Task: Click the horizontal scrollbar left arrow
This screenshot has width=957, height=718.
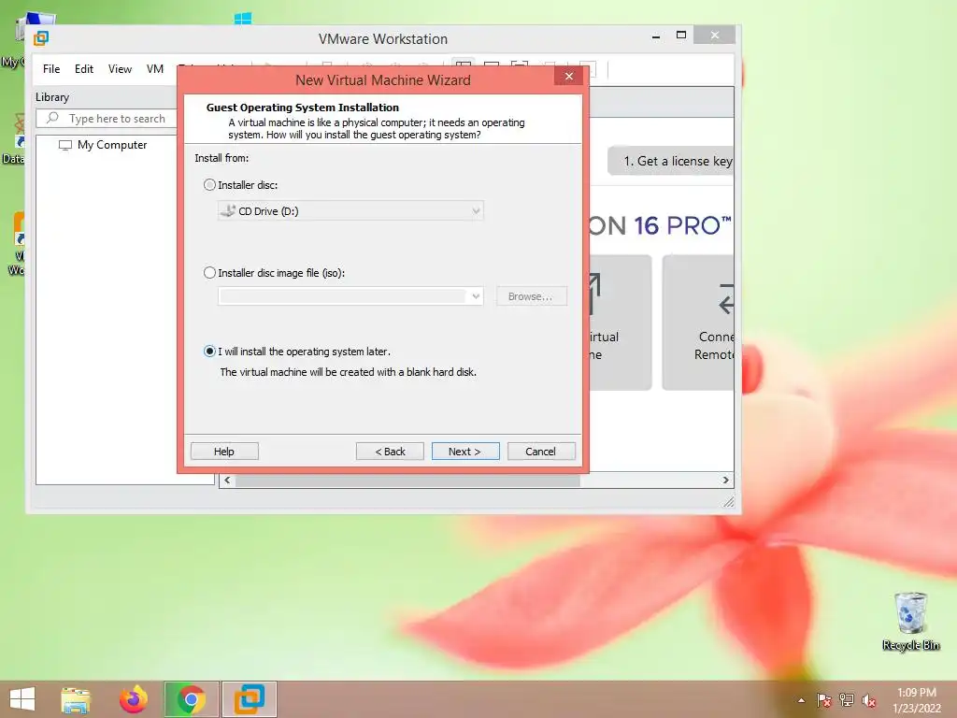Action: 227,481
